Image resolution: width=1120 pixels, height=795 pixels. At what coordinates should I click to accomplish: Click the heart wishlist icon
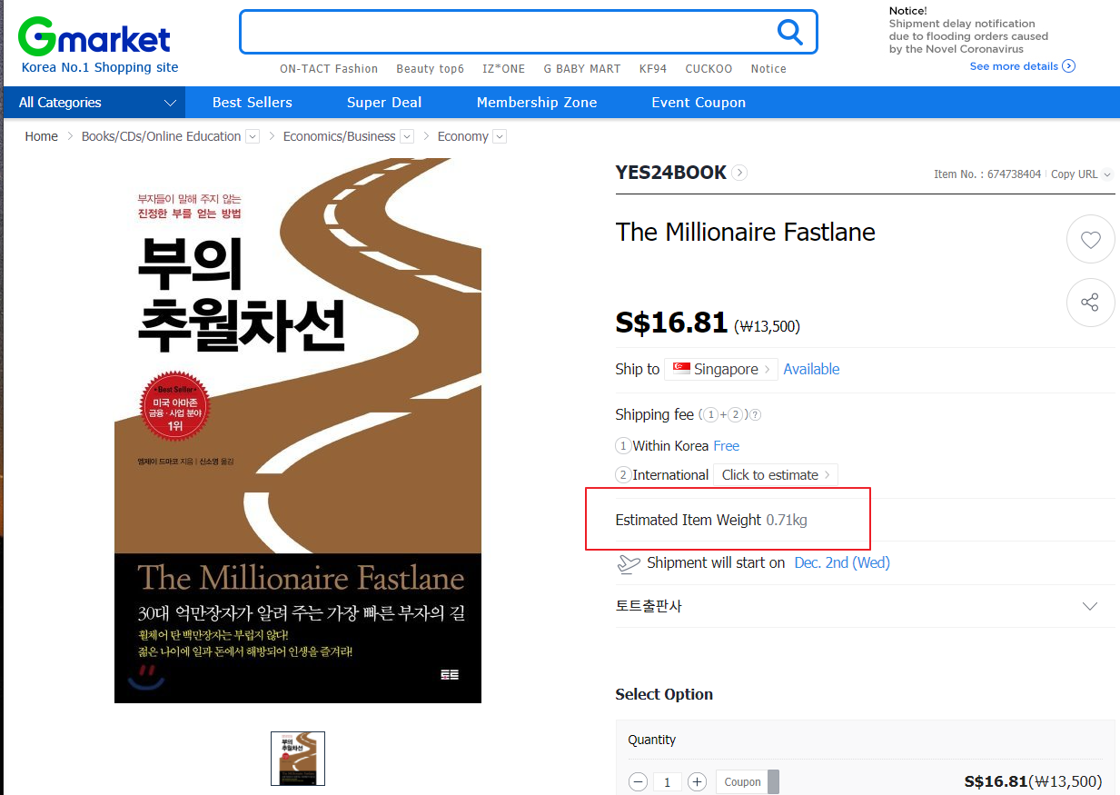click(1090, 240)
